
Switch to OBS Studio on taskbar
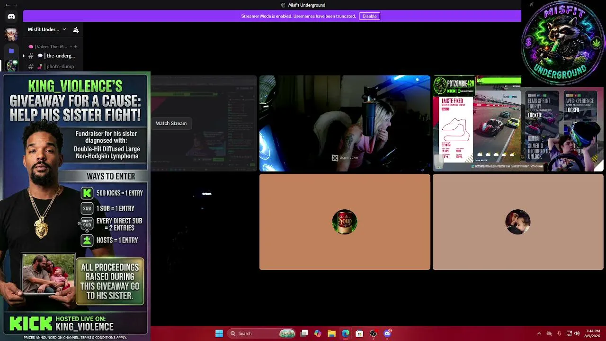pyautogui.click(x=373, y=333)
